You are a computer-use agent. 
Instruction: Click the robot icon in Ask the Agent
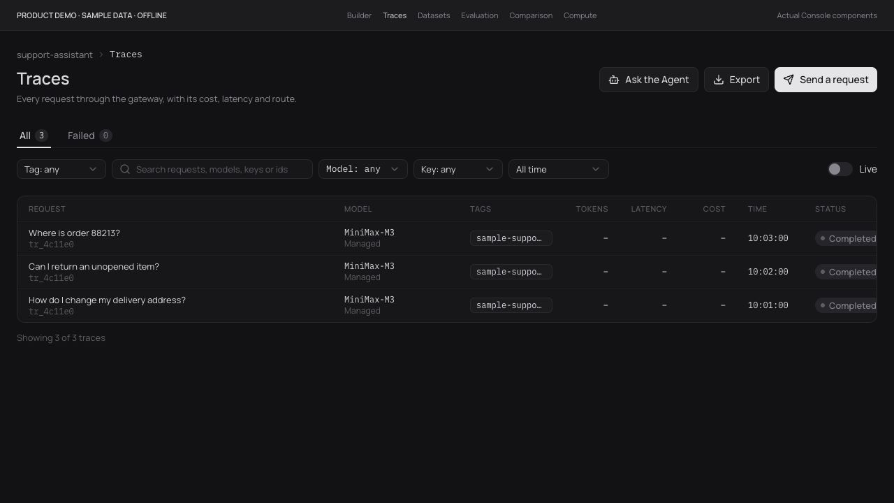pos(614,80)
